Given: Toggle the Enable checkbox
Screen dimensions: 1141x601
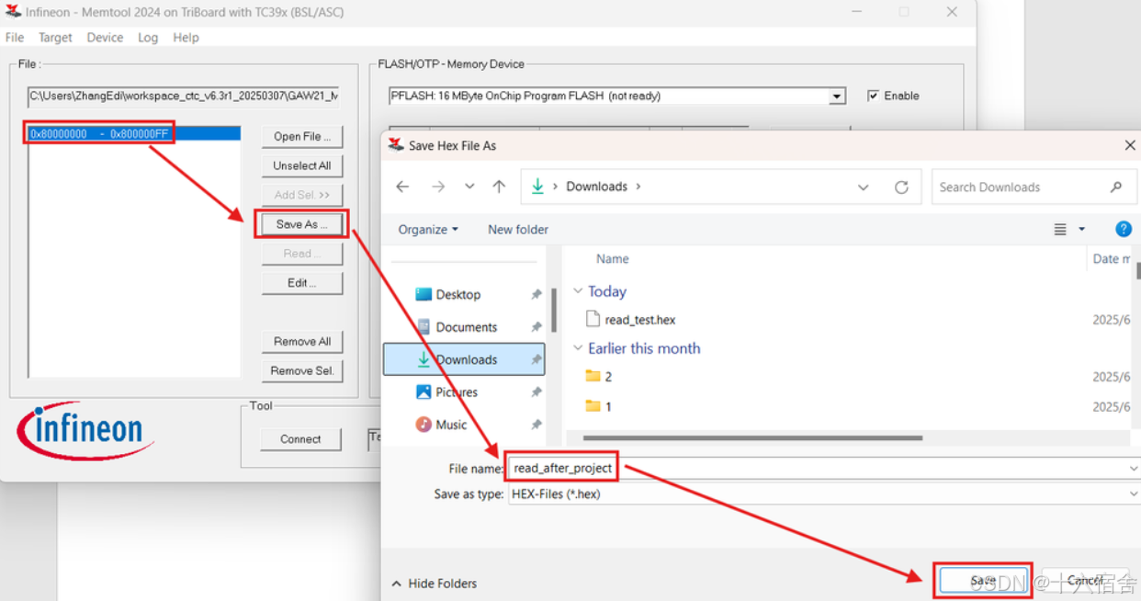Looking at the screenshot, I should (873, 96).
